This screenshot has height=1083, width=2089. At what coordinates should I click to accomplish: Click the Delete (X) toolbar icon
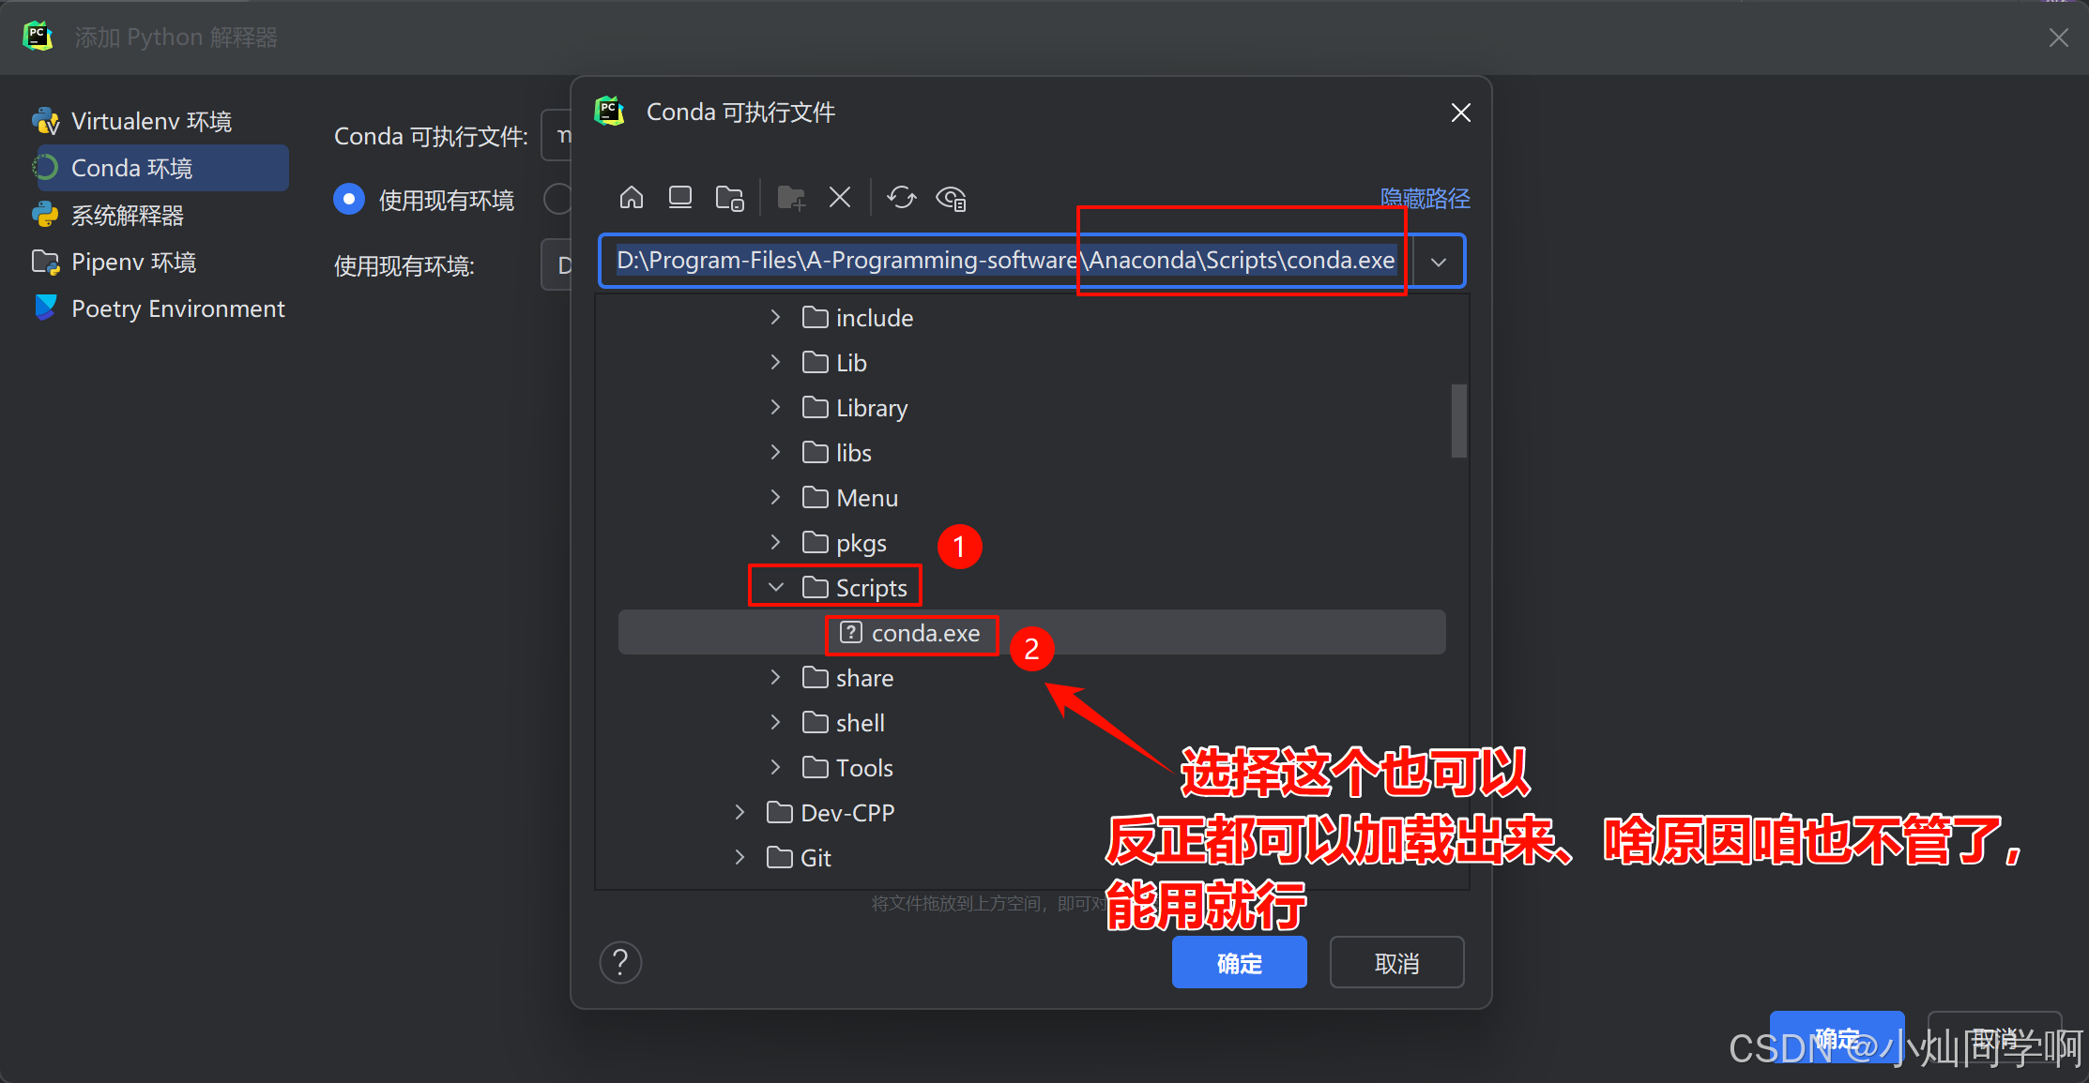[x=840, y=198]
